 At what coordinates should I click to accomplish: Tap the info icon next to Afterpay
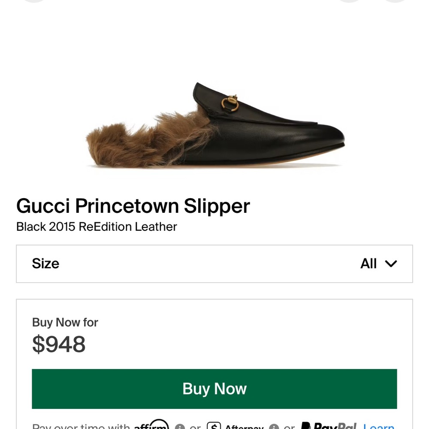(274, 427)
